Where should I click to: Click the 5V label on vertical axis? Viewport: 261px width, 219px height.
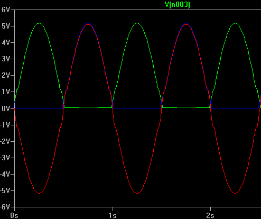pos(6,26)
